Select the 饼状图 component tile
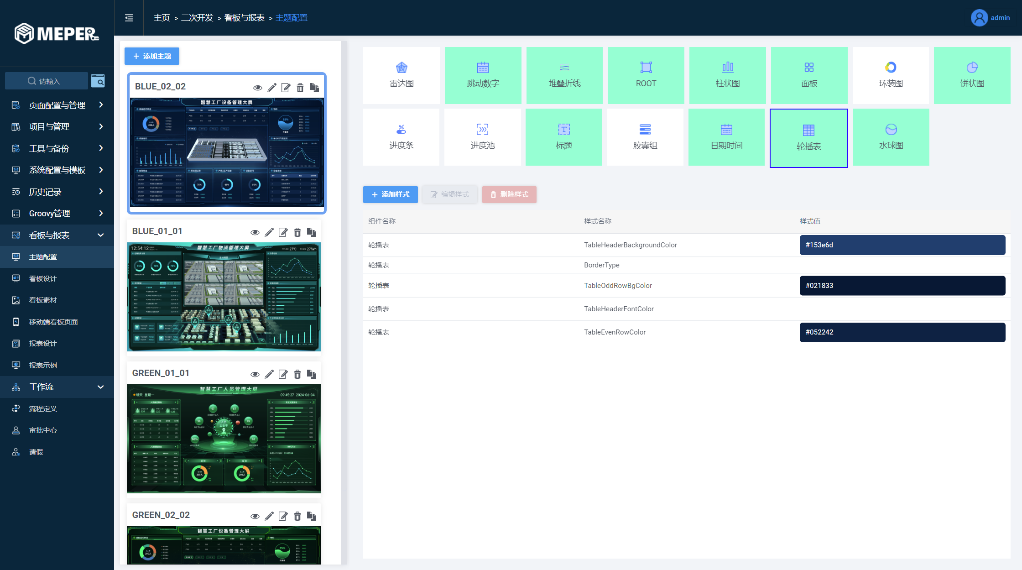The image size is (1022, 570). (972, 75)
